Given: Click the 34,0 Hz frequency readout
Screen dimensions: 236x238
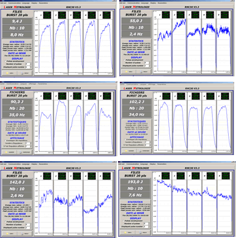Looking at the screenshot, I should (x=137, y=114).
